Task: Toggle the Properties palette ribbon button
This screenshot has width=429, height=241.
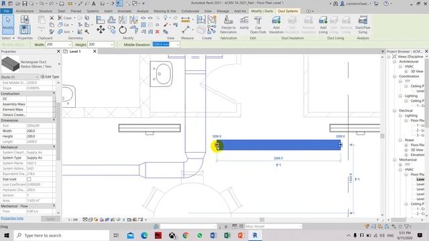Action: pos(25,29)
